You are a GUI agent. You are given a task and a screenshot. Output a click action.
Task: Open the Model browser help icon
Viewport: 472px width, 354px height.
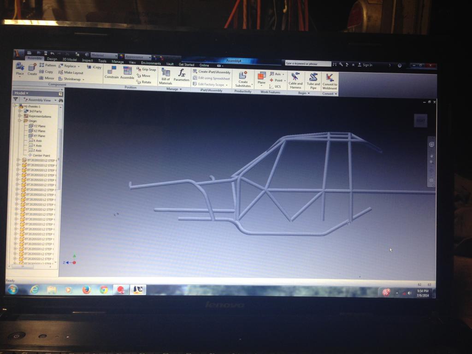[x=60, y=94]
